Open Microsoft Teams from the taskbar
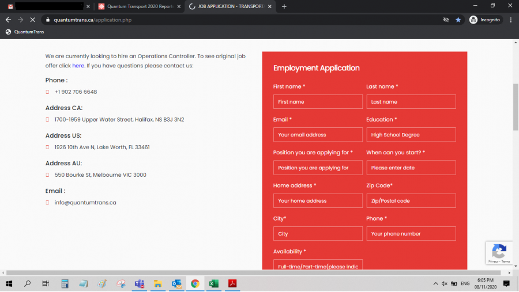 (140, 283)
